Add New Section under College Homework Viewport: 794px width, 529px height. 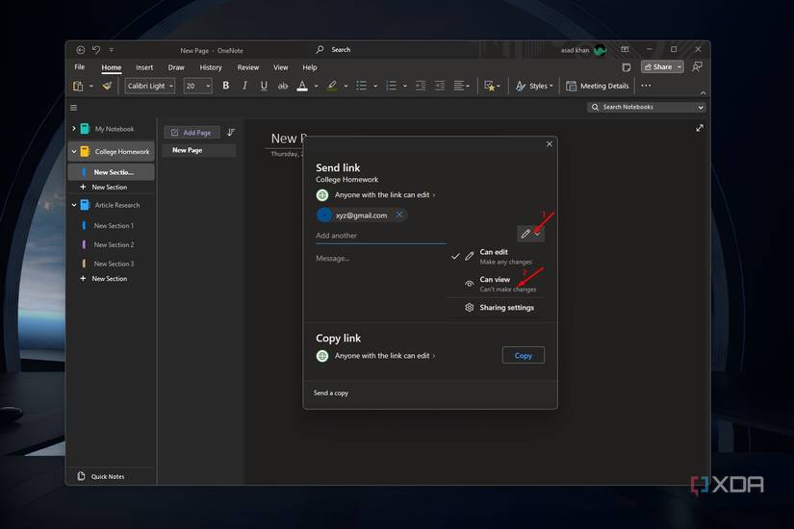pos(104,188)
